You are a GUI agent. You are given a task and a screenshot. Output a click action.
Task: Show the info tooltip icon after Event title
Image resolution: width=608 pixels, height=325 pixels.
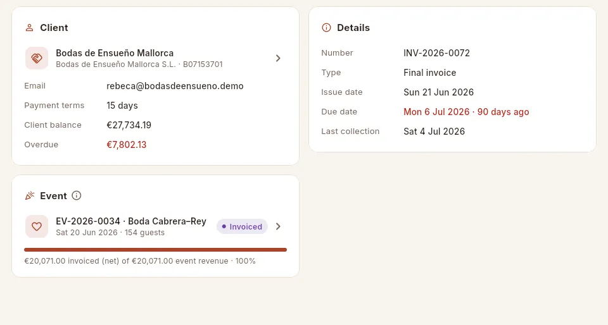77,195
